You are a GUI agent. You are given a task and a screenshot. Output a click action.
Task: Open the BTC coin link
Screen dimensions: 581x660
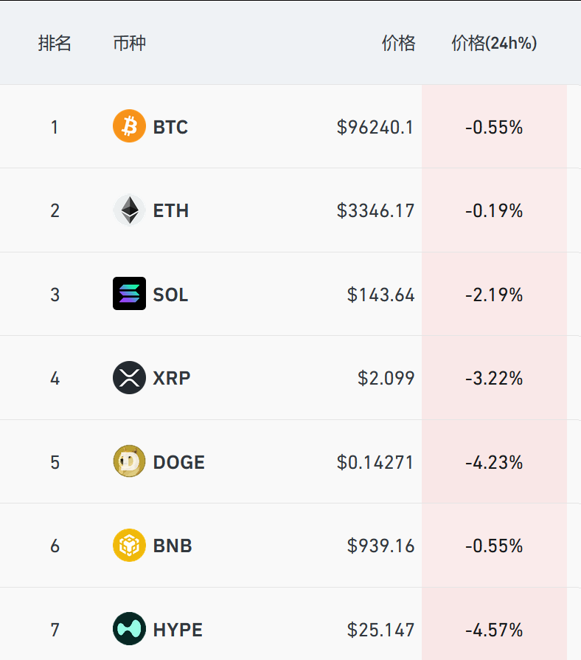point(170,127)
